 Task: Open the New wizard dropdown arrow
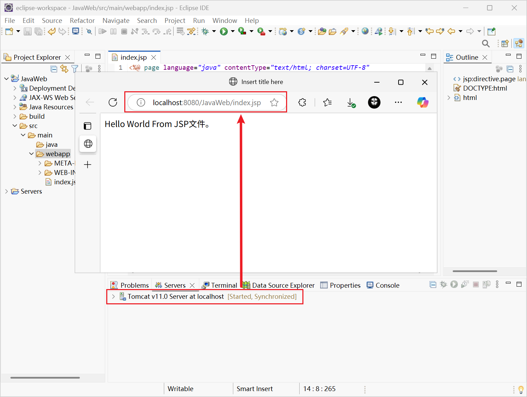[x=18, y=32]
